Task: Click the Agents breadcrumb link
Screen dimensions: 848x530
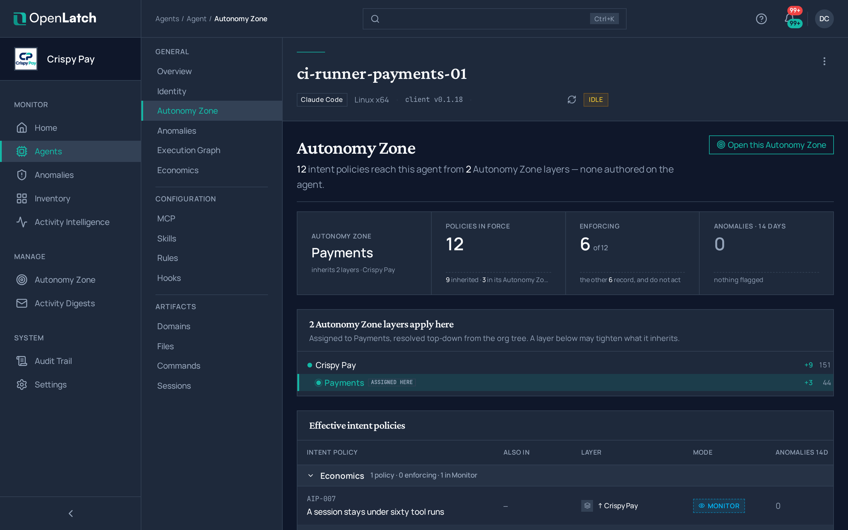Action: point(167,19)
